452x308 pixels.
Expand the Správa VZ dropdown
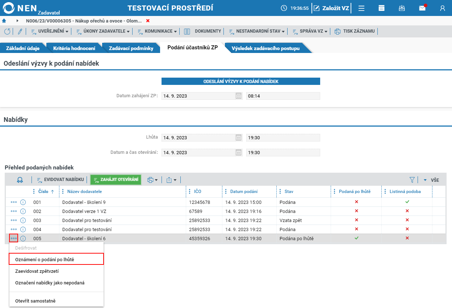pyautogui.click(x=310, y=31)
